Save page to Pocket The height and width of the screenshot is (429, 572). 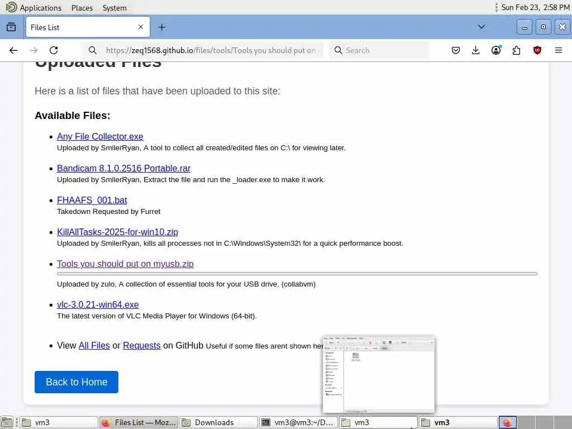[456, 50]
